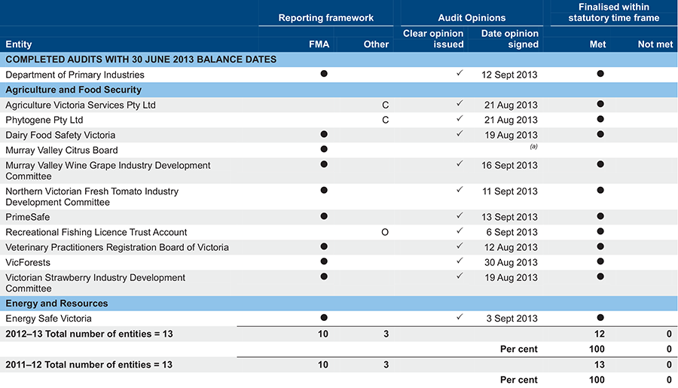Click the Met total '13' for 2011–12
Screen dimensions: 678x388
coord(600,365)
